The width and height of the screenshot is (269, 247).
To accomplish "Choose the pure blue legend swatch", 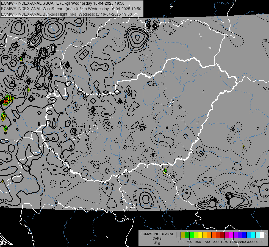I will [245, 235].
